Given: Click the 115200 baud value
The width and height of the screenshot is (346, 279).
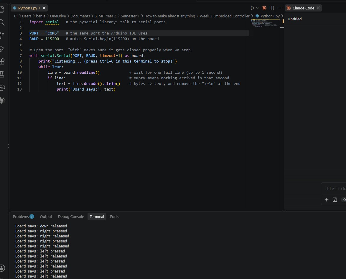Looking at the screenshot, I should [x=52, y=39].
